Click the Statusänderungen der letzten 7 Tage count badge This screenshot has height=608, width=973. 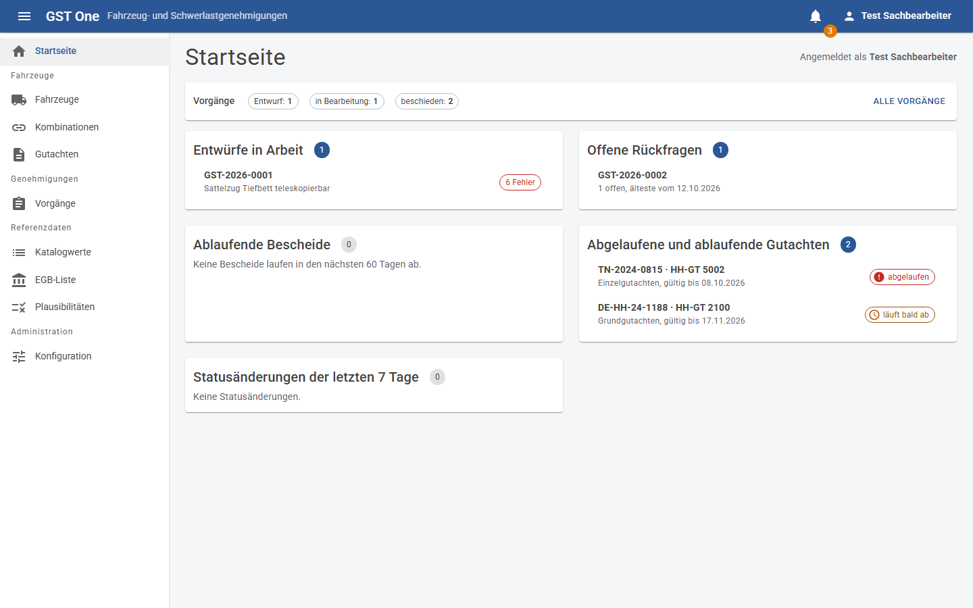pos(438,377)
